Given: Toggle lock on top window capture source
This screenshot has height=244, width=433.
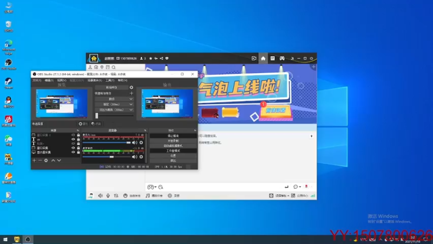Looking at the screenshot, I should click(x=78, y=135).
